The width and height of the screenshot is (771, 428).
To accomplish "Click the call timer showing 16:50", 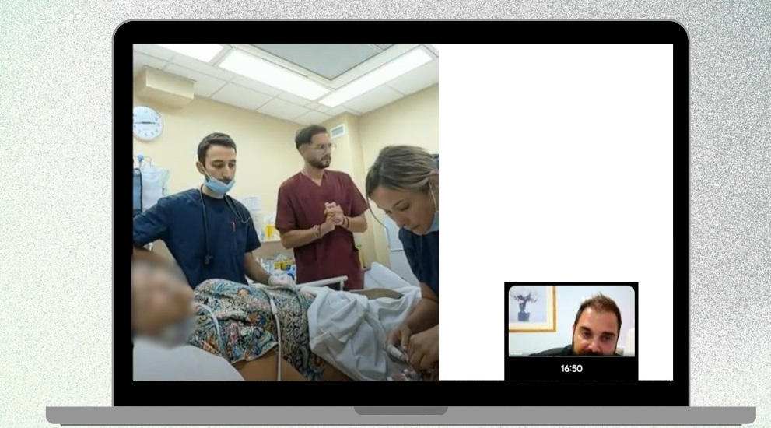I will [571, 368].
